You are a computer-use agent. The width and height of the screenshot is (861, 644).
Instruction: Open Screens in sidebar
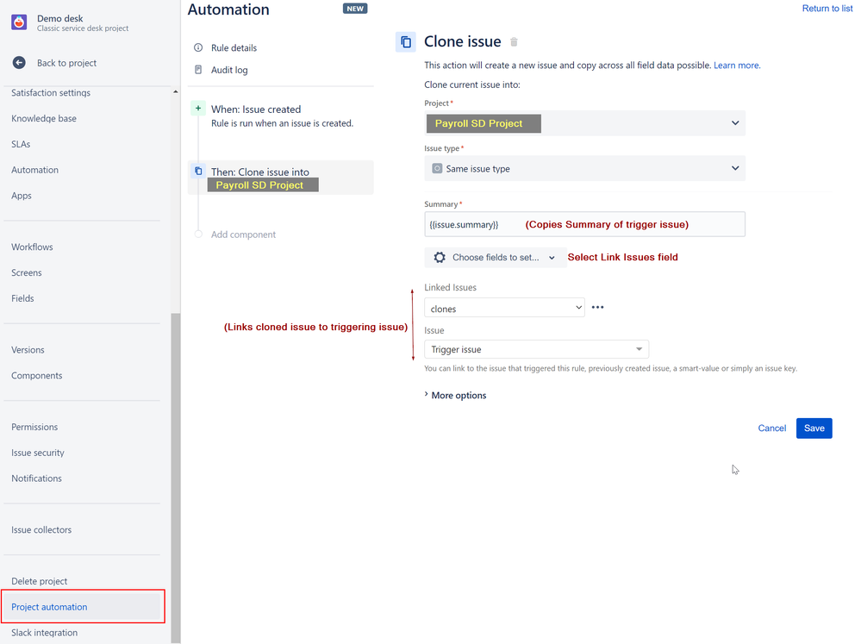27,272
